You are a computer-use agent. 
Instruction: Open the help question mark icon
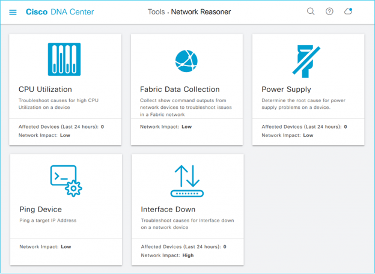pos(329,11)
